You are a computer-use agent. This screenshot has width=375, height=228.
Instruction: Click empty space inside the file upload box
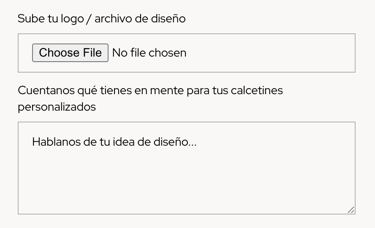270,53
